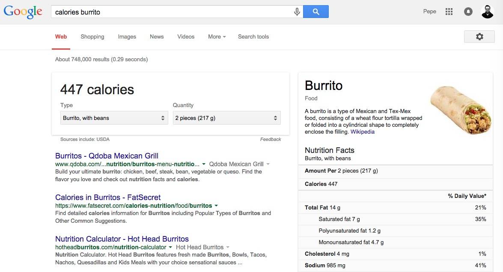The height and width of the screenshot is (272, 503).
Task: Expand the gray Hot Head Burritos arrow
Action: 228,247
